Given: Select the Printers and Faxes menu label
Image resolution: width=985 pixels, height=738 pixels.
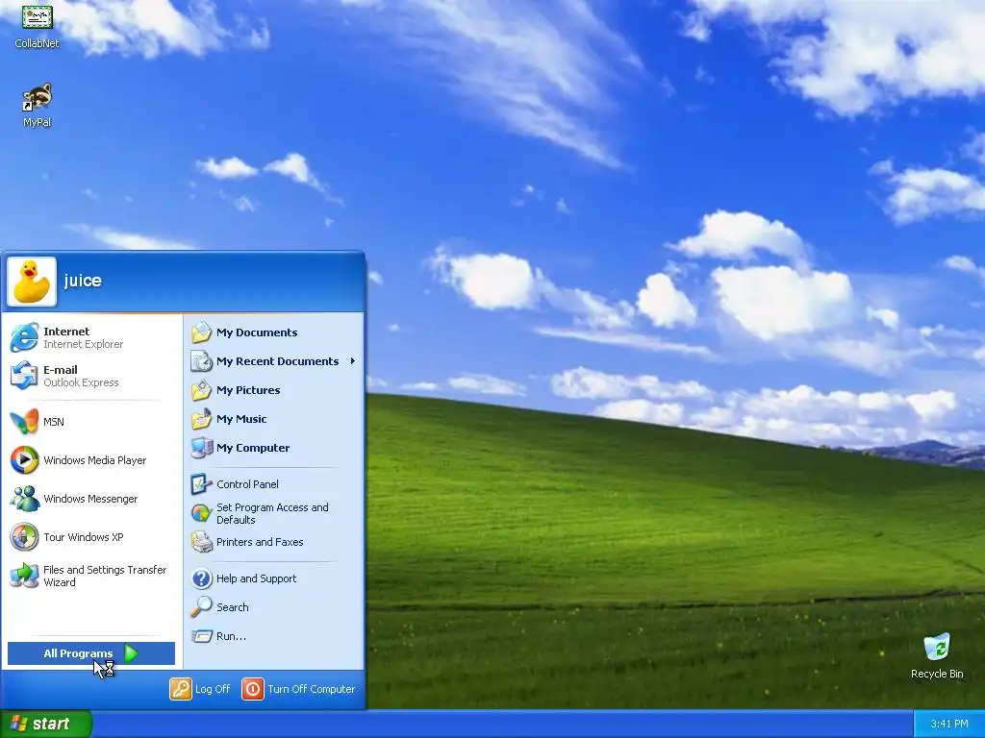Looking at the screenshot, I should (x=260, y=542).
